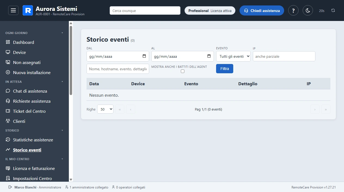Click RemoteCare Provision v1.27.21 version text
The height and width of the screenshot is (192, 344).
click(x=314, y=187)
